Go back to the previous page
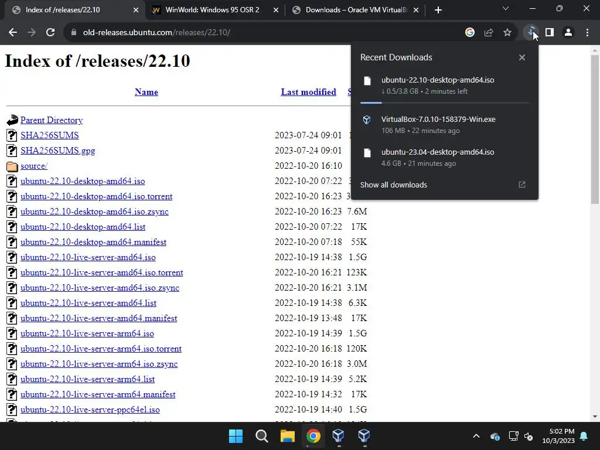Screen dimensions: 600x450 (x=13, y=33)
